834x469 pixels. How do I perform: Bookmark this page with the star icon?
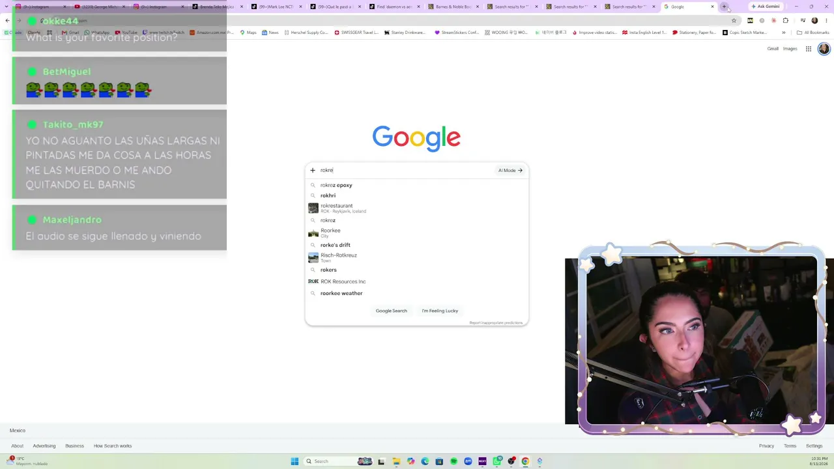coord(734,20)
